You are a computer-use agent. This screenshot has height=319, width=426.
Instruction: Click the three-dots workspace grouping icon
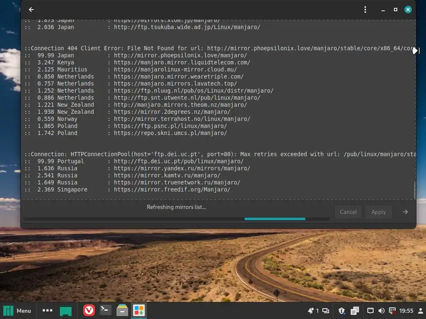(x=47, y=310)
